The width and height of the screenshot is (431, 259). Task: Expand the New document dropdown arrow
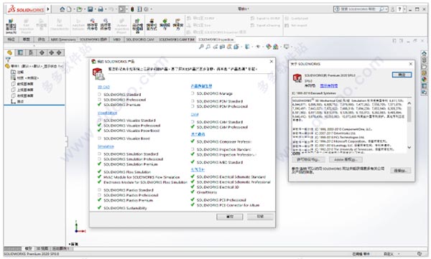(73, 9)
